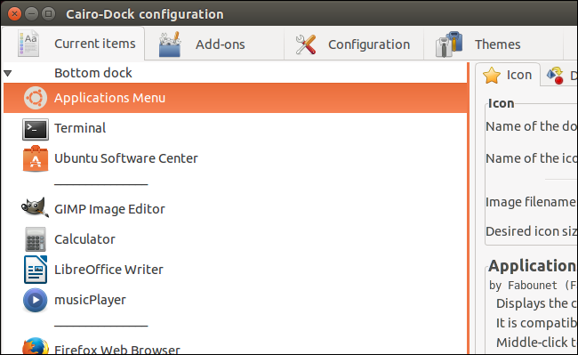Select the separator entry below Ubuntu Software Center

pyautogui.click(x=235, y=183)
